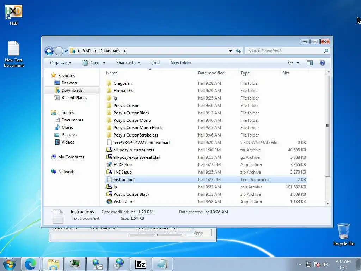
Task: Select the Human Era folder
Action: click(x=206, y=90)
